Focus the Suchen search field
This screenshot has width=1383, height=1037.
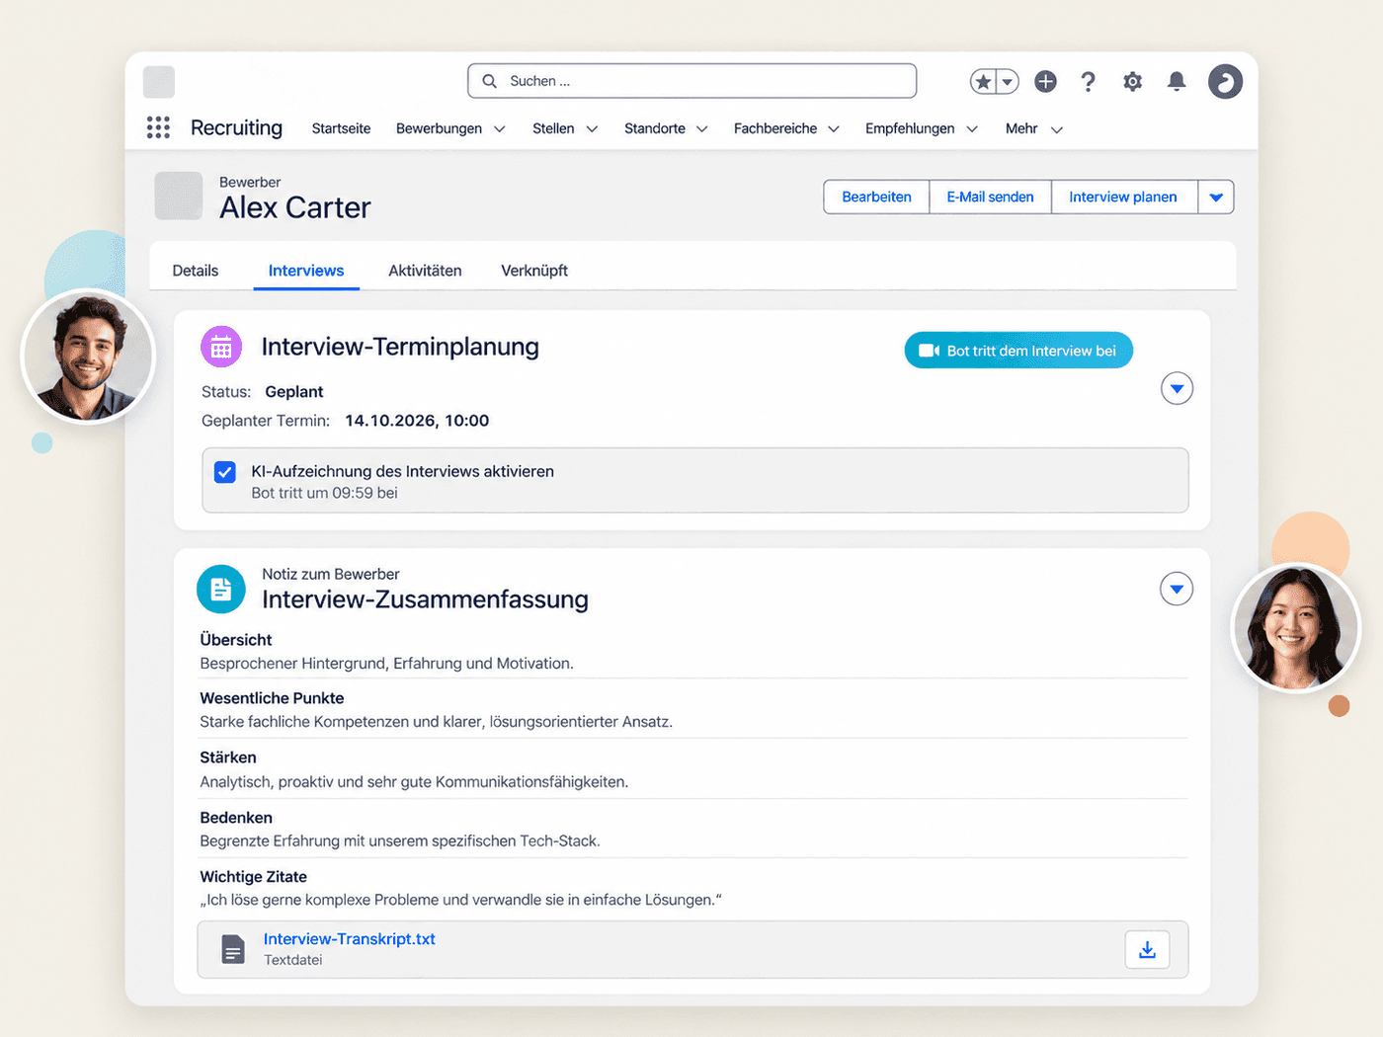coord(691,81)
